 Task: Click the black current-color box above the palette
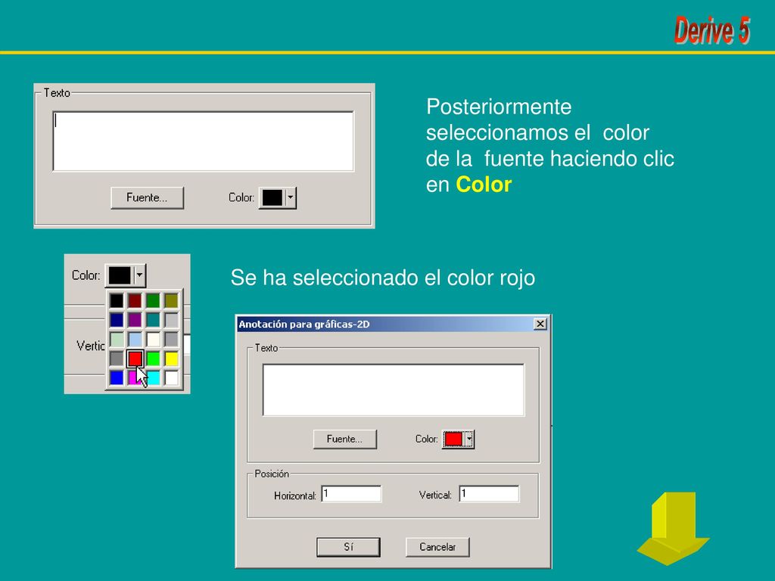(120, 275)
